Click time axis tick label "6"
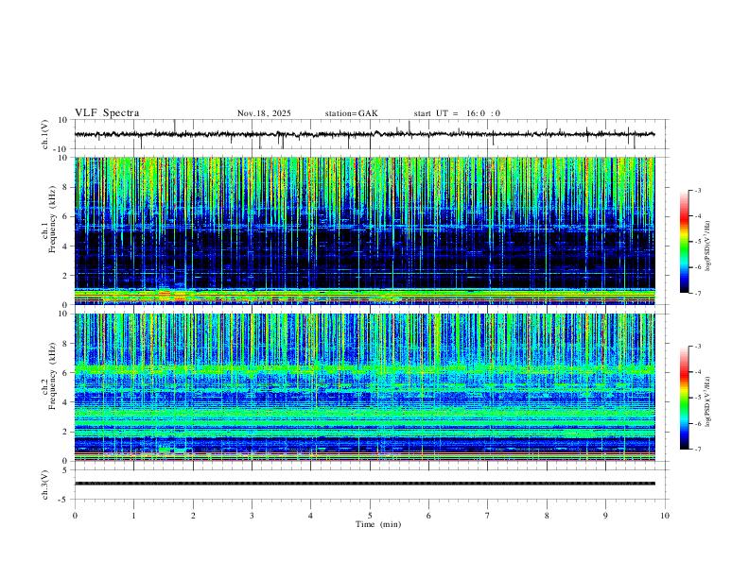Viewport: 749px width, 578px height. tap(429, 516)
